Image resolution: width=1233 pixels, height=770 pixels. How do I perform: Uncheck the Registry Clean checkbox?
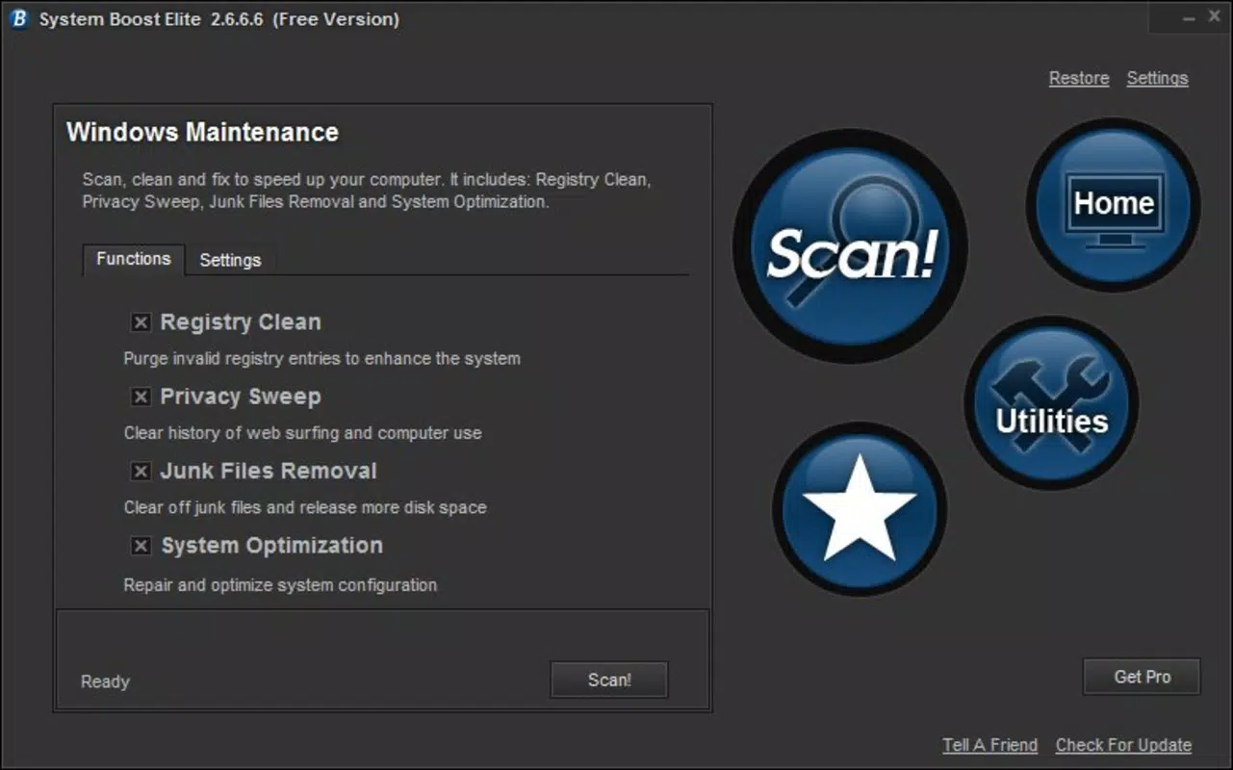(141, 322)
